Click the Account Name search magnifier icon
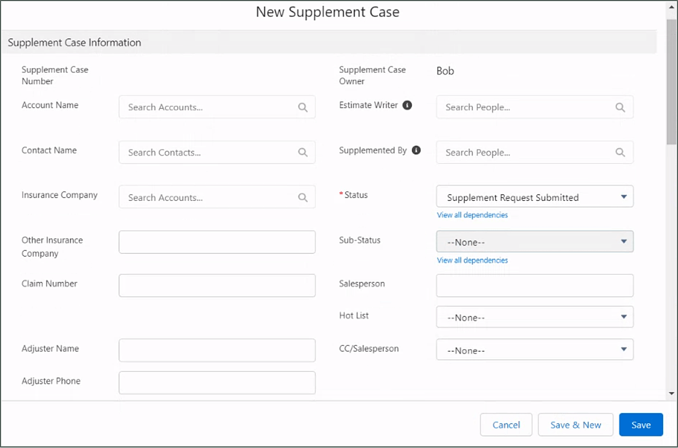This screenshot has height=448, width=678. coord(303,107)
